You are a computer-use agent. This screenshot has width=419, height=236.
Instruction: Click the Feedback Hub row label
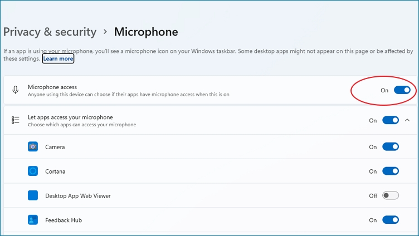(64, 220)
